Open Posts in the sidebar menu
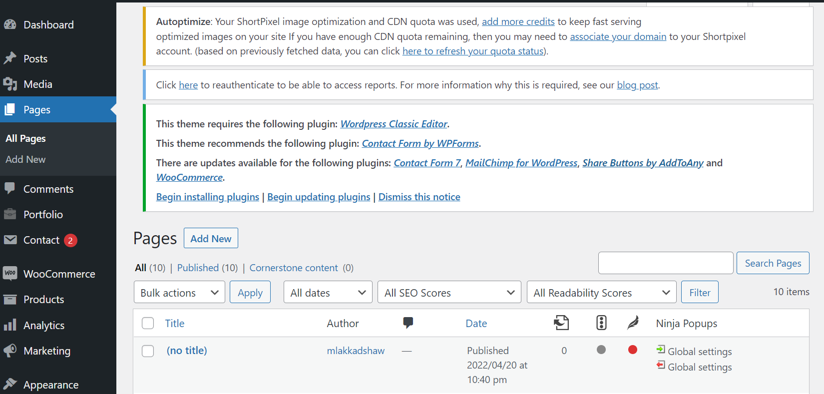824x394 pixels. (x=35, y=58)
